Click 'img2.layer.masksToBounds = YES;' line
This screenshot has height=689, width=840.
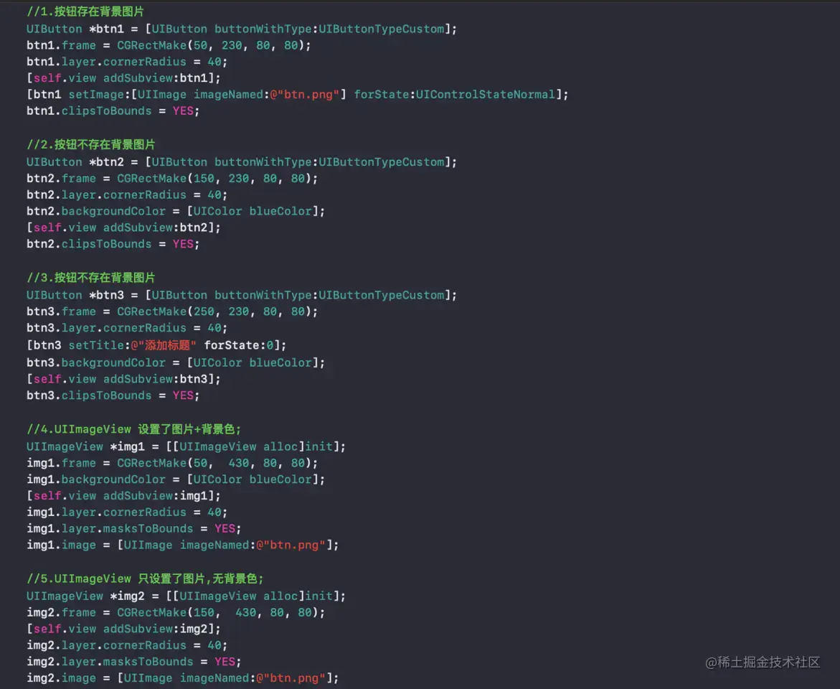pos(134,662)
